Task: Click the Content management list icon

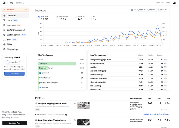Action: [4, 30]
